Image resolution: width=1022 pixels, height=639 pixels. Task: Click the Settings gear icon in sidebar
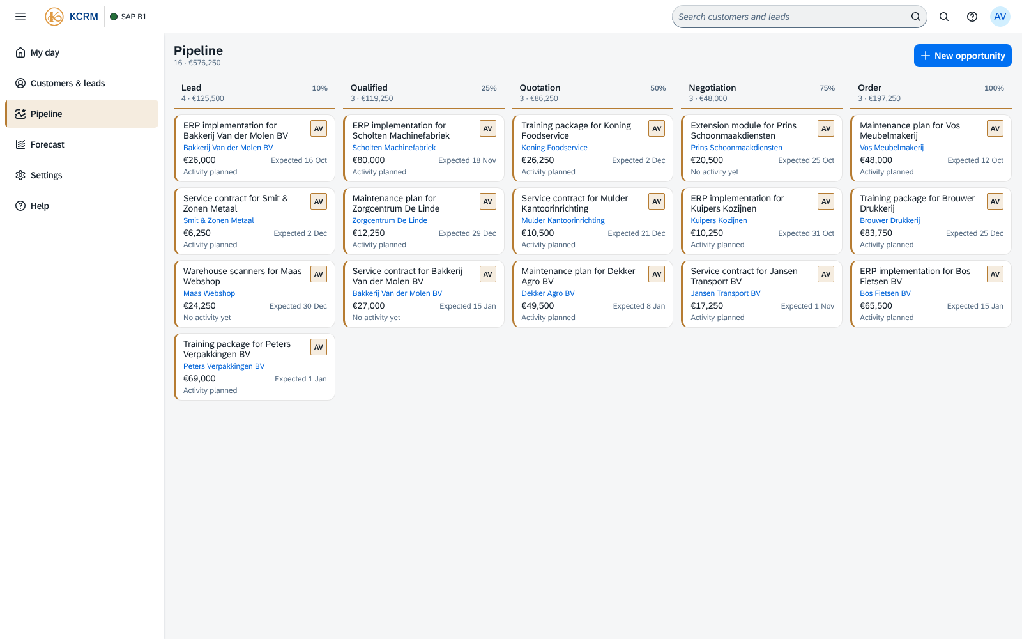pos(20,175)
